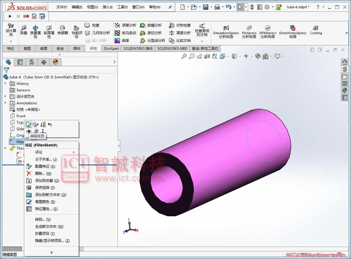Open Options with the gear icon

coord(267,7)
